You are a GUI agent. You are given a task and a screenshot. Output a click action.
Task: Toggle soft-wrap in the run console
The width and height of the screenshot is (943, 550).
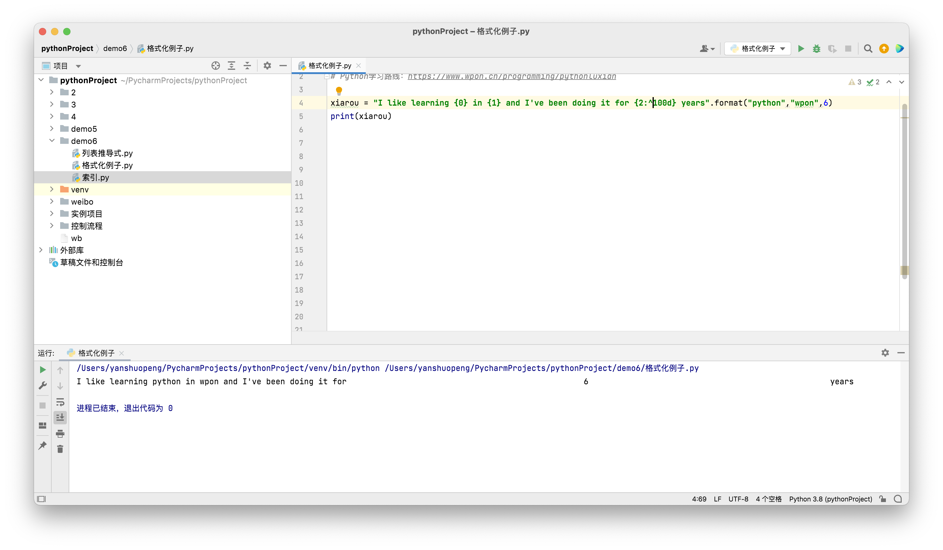pos(60,402)
